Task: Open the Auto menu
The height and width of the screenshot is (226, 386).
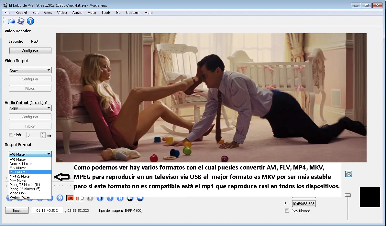Action: pyautogui.click(x=92, y=13)
